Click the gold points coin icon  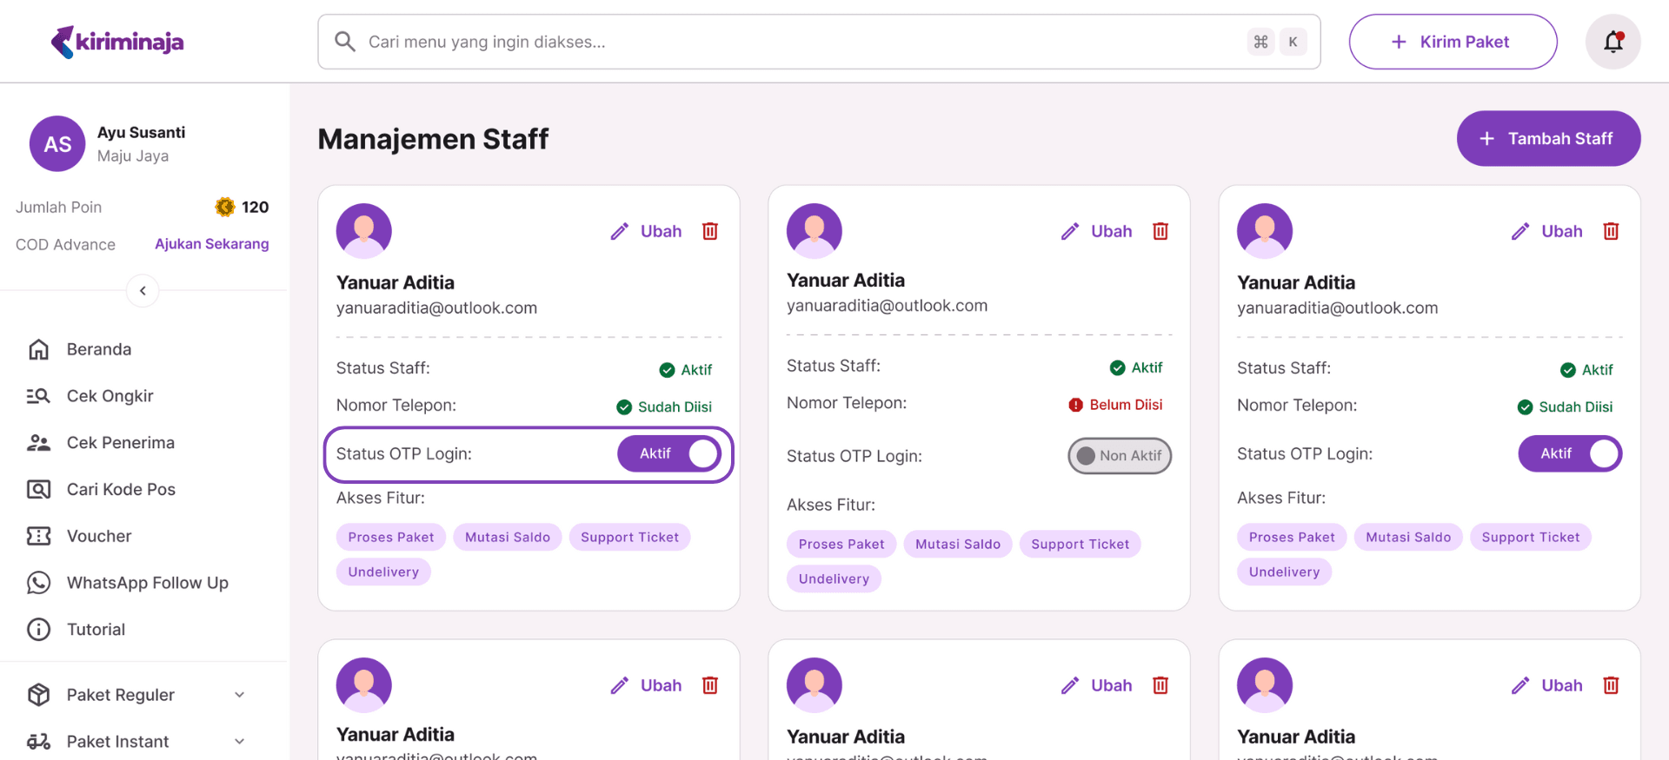(x=225, y=207)
